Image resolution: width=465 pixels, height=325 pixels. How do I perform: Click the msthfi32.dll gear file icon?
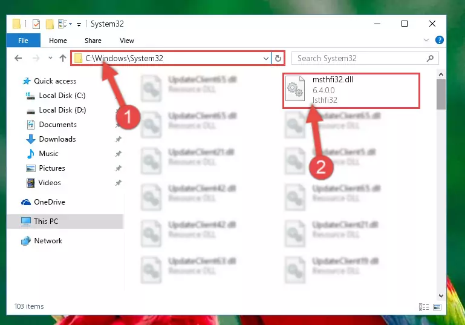[295, 88]
